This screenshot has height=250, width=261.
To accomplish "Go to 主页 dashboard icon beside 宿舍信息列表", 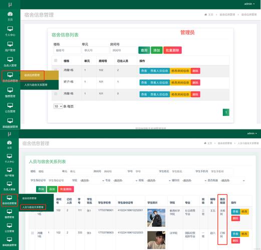I will [x=10, y=14].
